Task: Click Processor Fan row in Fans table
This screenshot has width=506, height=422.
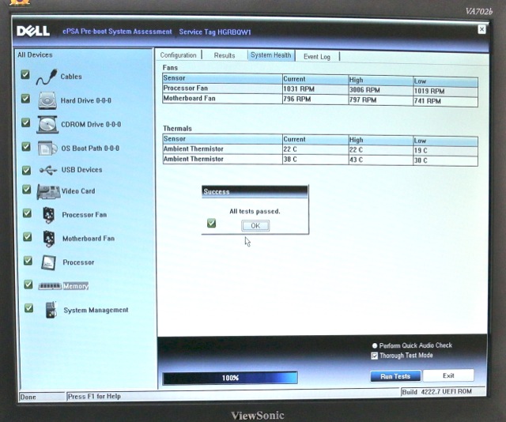Action: [320, 89]
